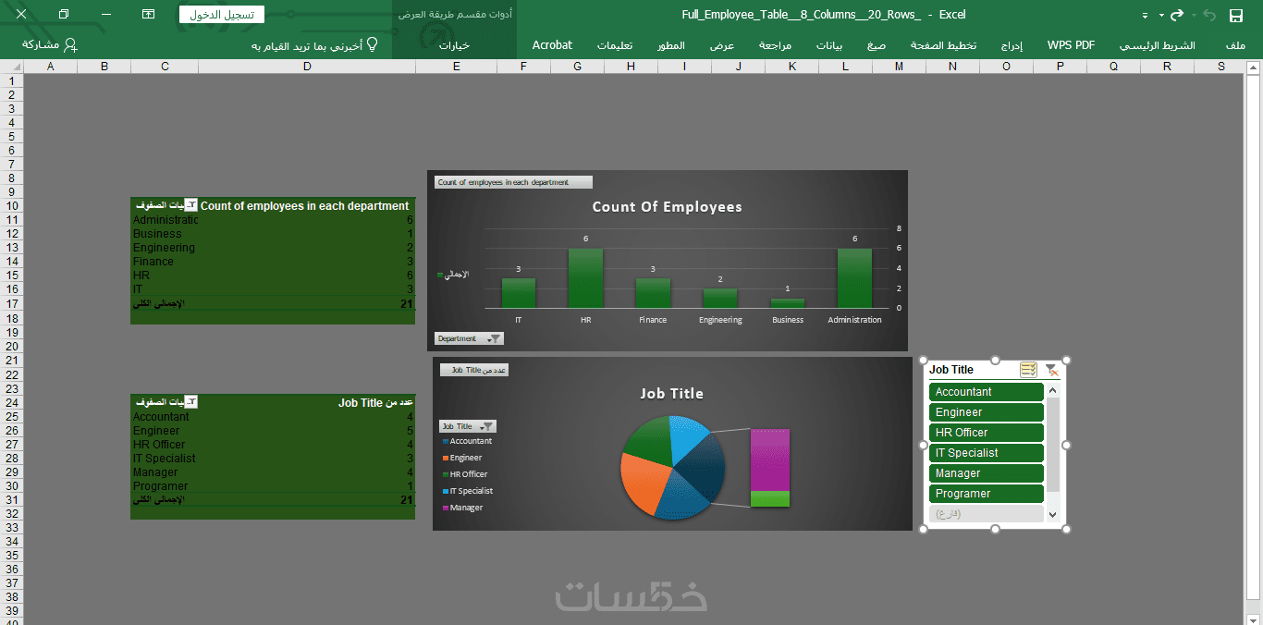Viewport: 1263px width, 625px height.
Task: Open the Home tab (الشريط الرئيسي)
Action: 1157,45
